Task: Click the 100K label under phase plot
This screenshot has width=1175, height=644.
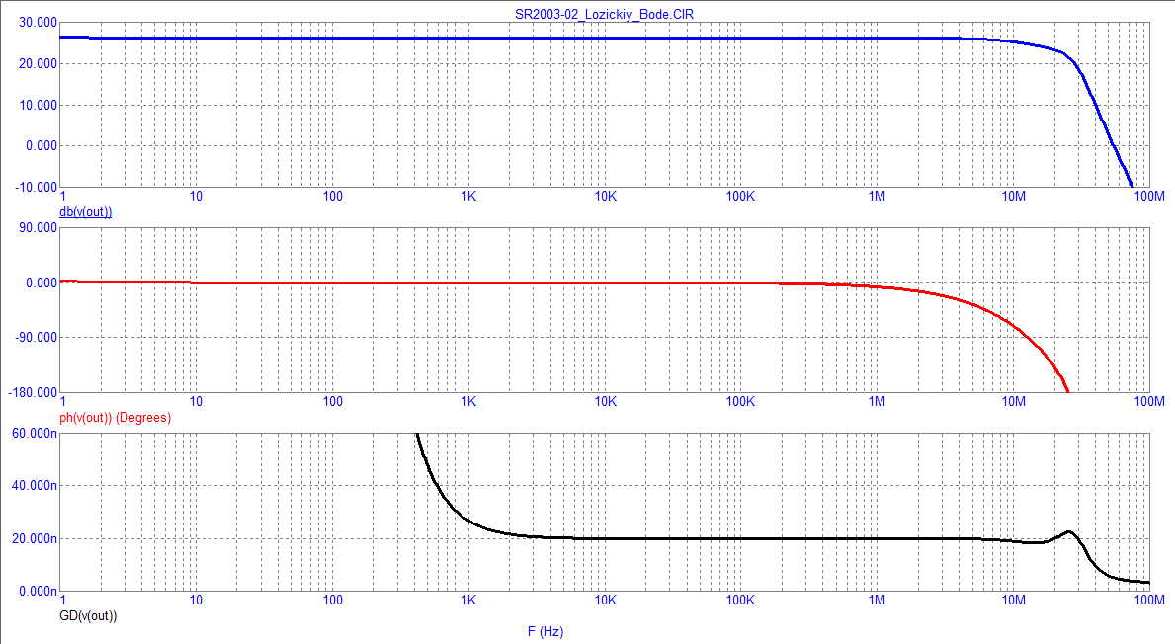Action: (740, 401)
